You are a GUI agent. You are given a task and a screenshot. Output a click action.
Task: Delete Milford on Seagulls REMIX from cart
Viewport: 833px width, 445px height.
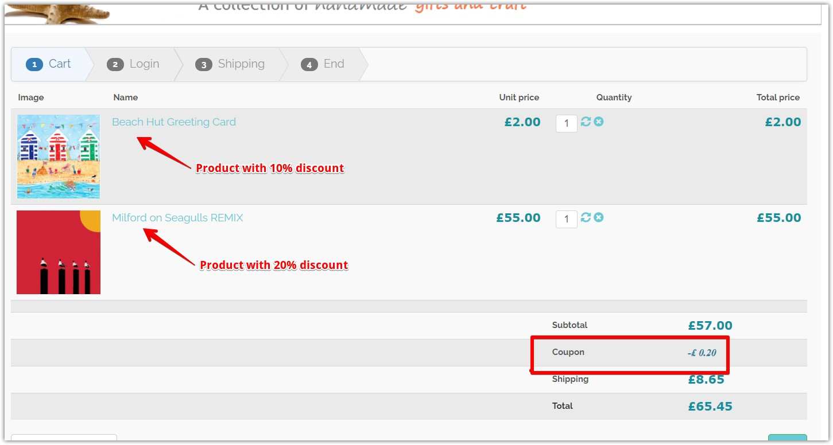599,217
